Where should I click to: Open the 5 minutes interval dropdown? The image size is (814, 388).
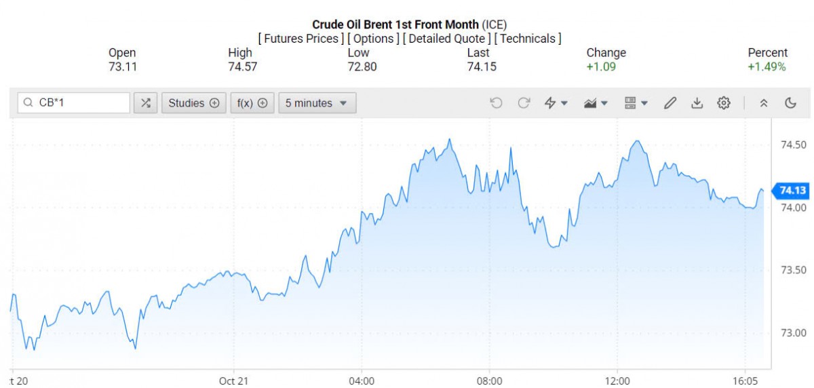point(317,103)
